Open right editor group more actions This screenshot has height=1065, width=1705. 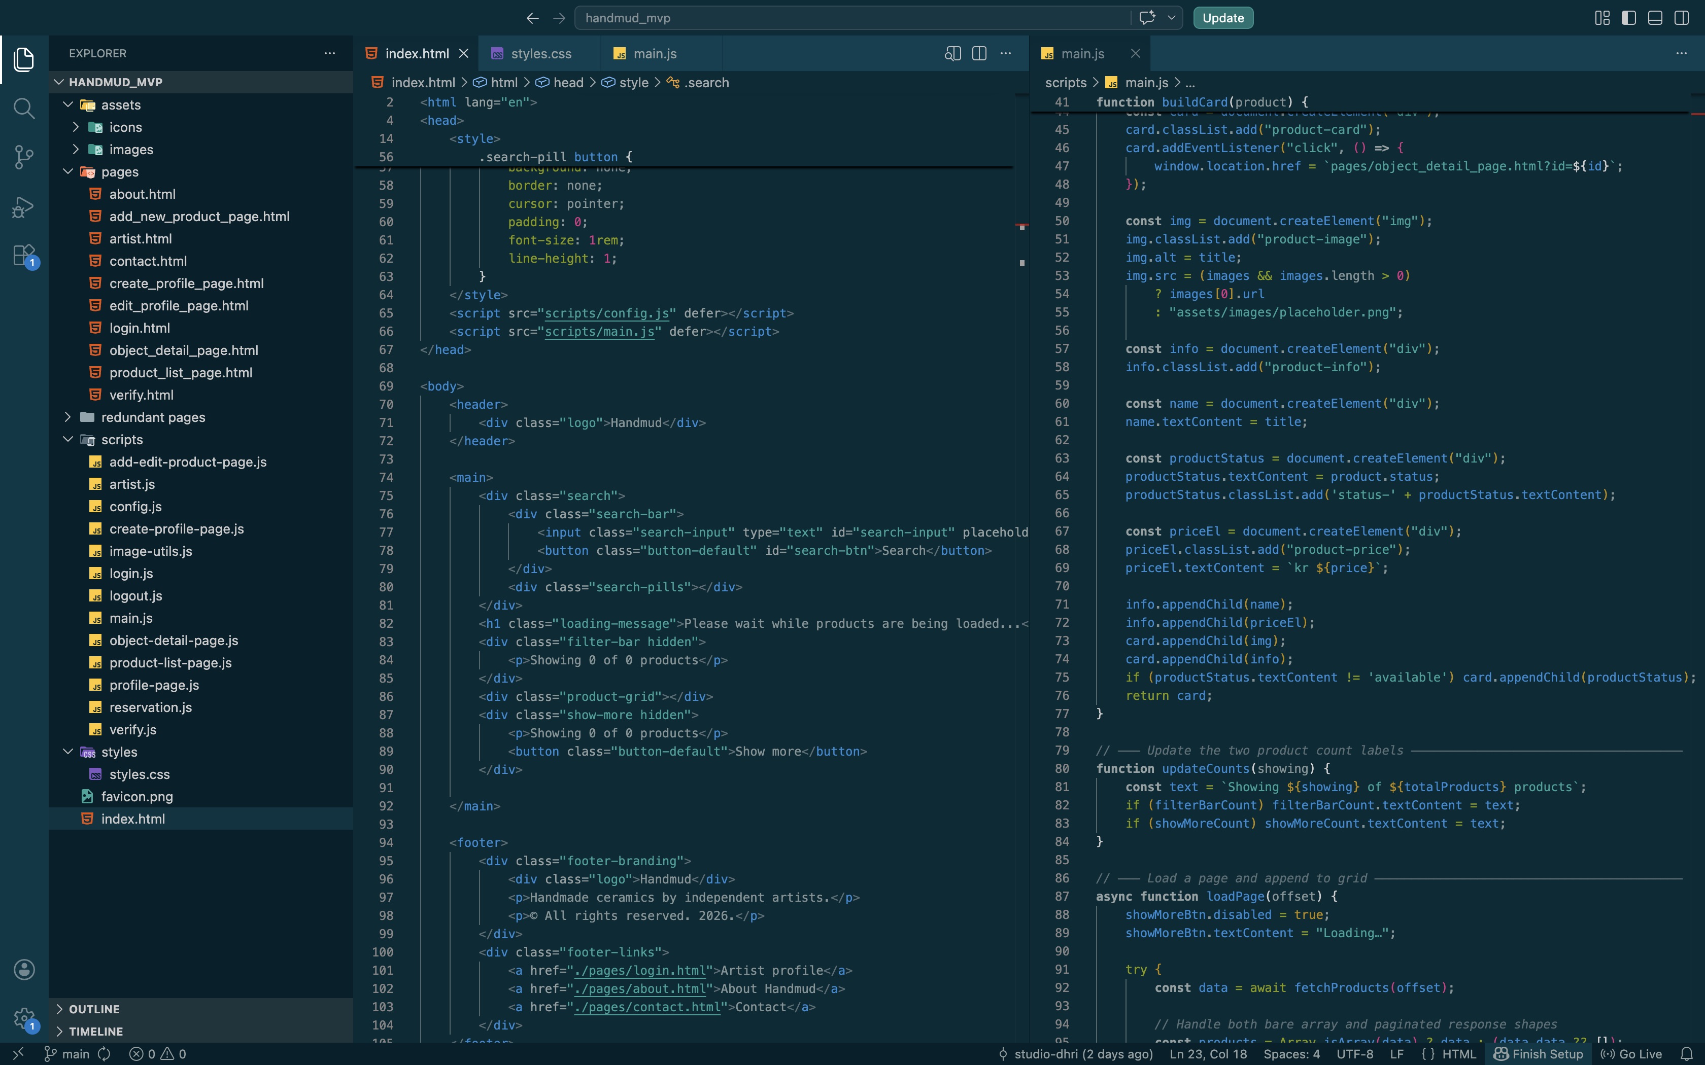click(x=1682, y=54)
